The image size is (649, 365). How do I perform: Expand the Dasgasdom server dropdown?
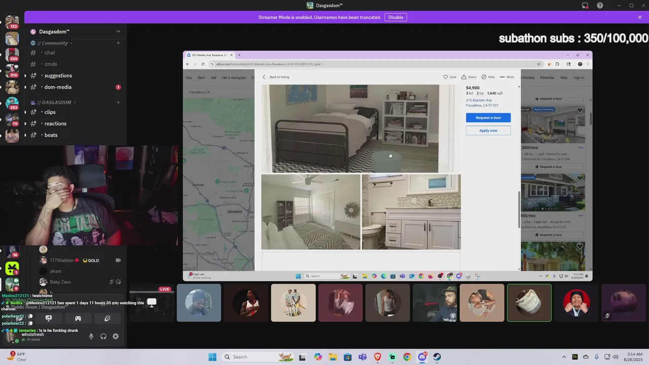click(118, 31)
